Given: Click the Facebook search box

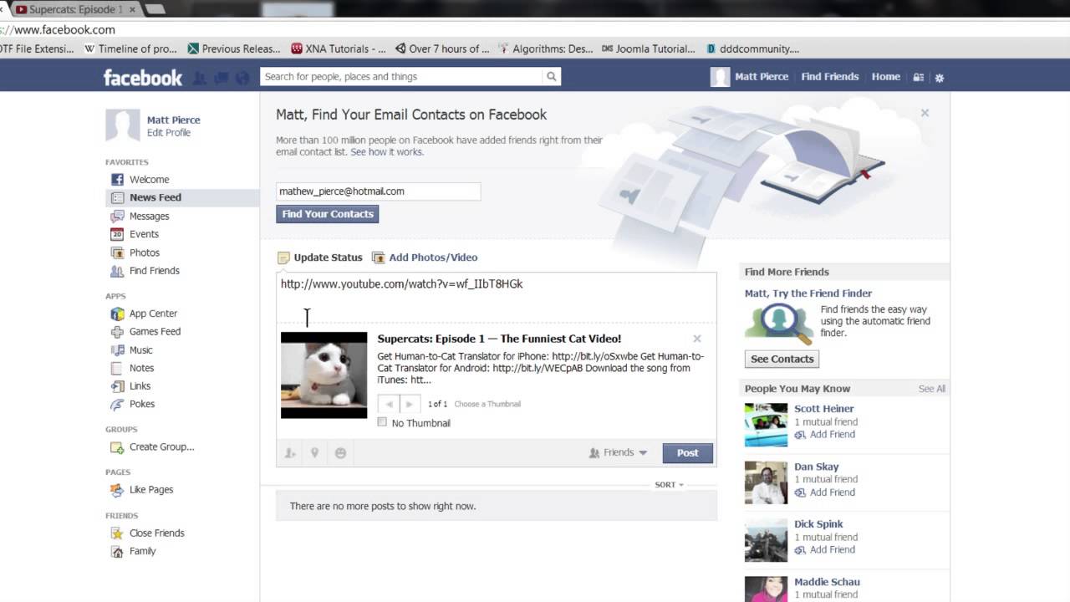Looking at the screenshot, I should [x=401, y=76].
